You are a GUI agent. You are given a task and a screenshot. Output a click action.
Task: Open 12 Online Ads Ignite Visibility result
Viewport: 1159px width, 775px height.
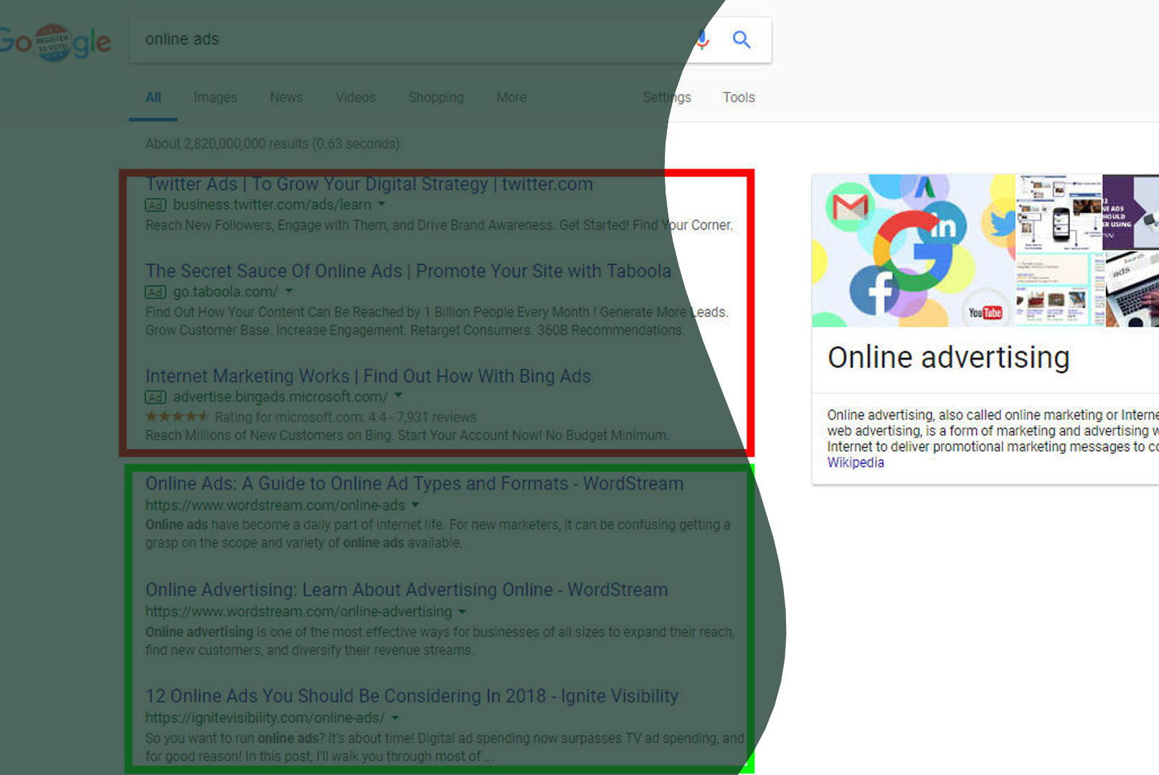point(412,696)
